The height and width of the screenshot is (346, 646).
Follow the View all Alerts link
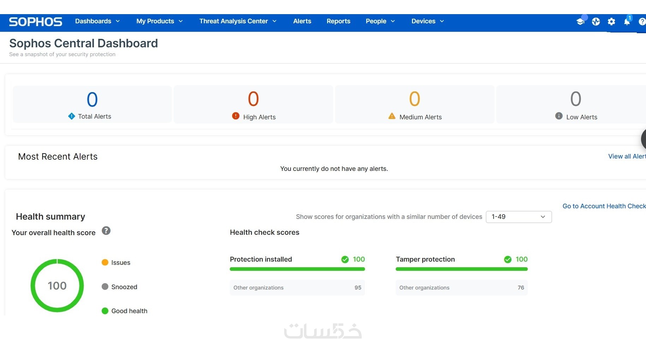click(x=627, y=156)
